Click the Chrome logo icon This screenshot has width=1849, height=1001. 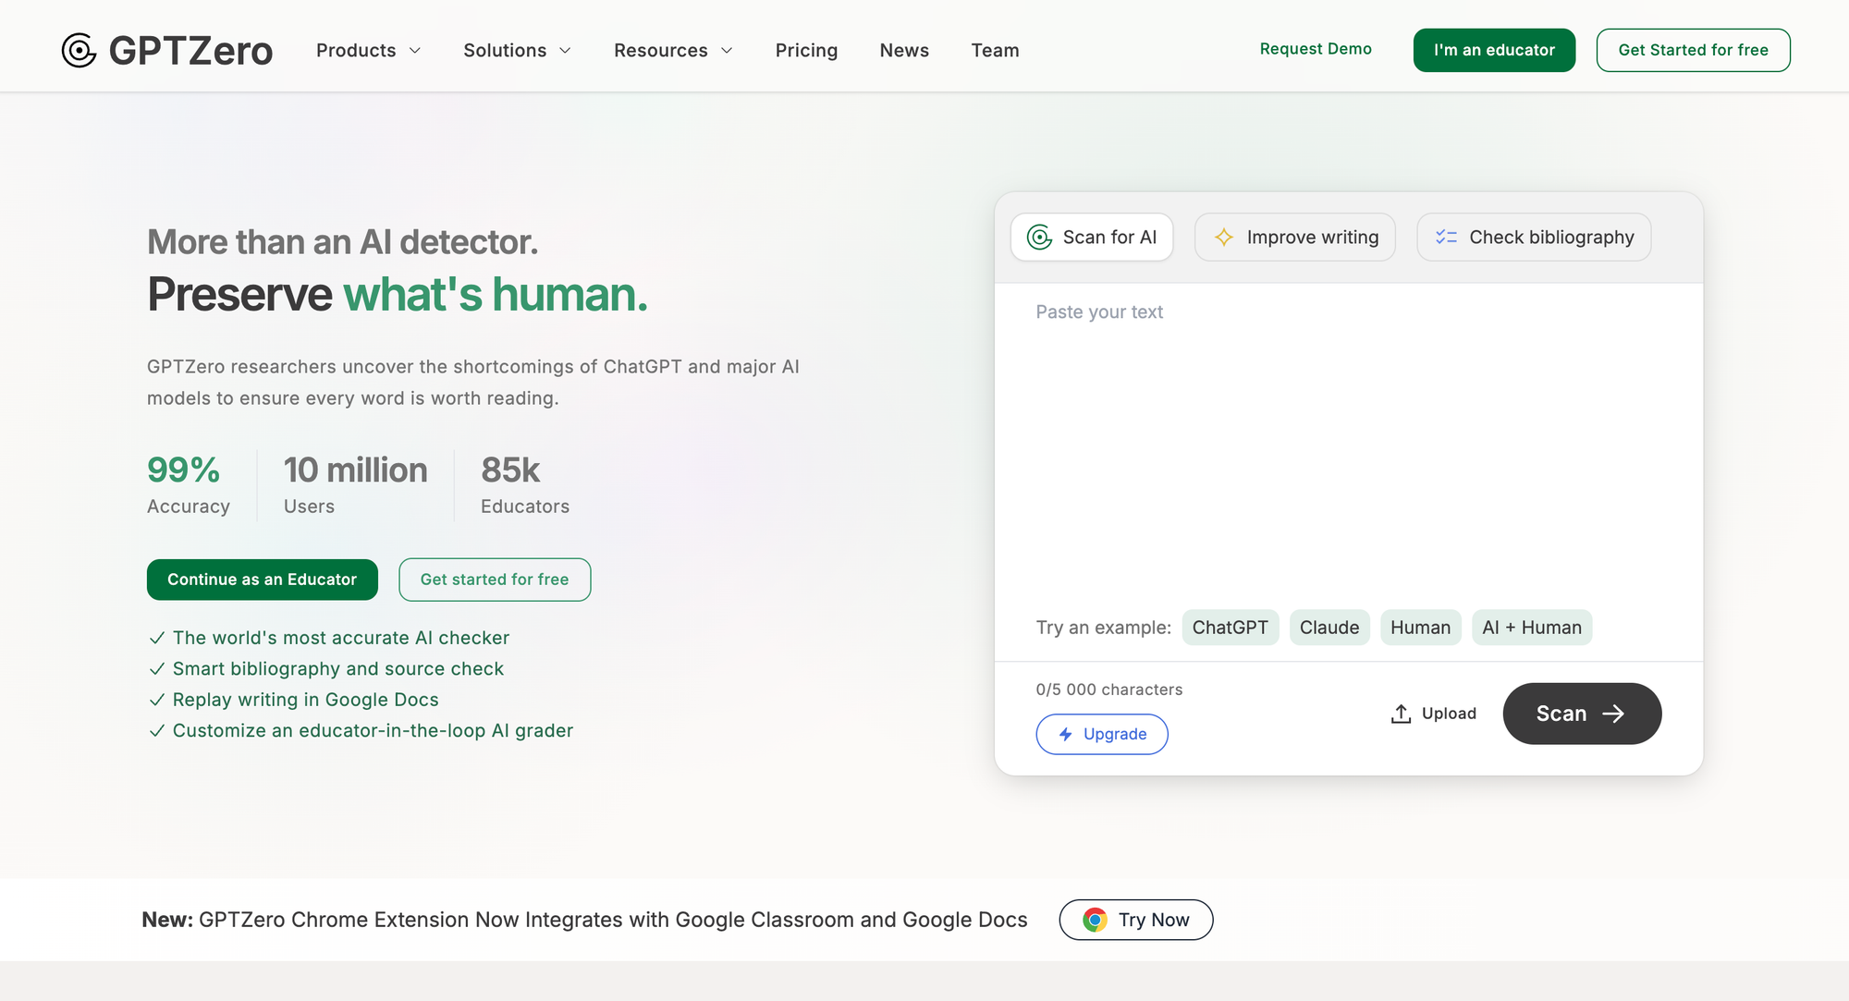[x=1095, y=920]
